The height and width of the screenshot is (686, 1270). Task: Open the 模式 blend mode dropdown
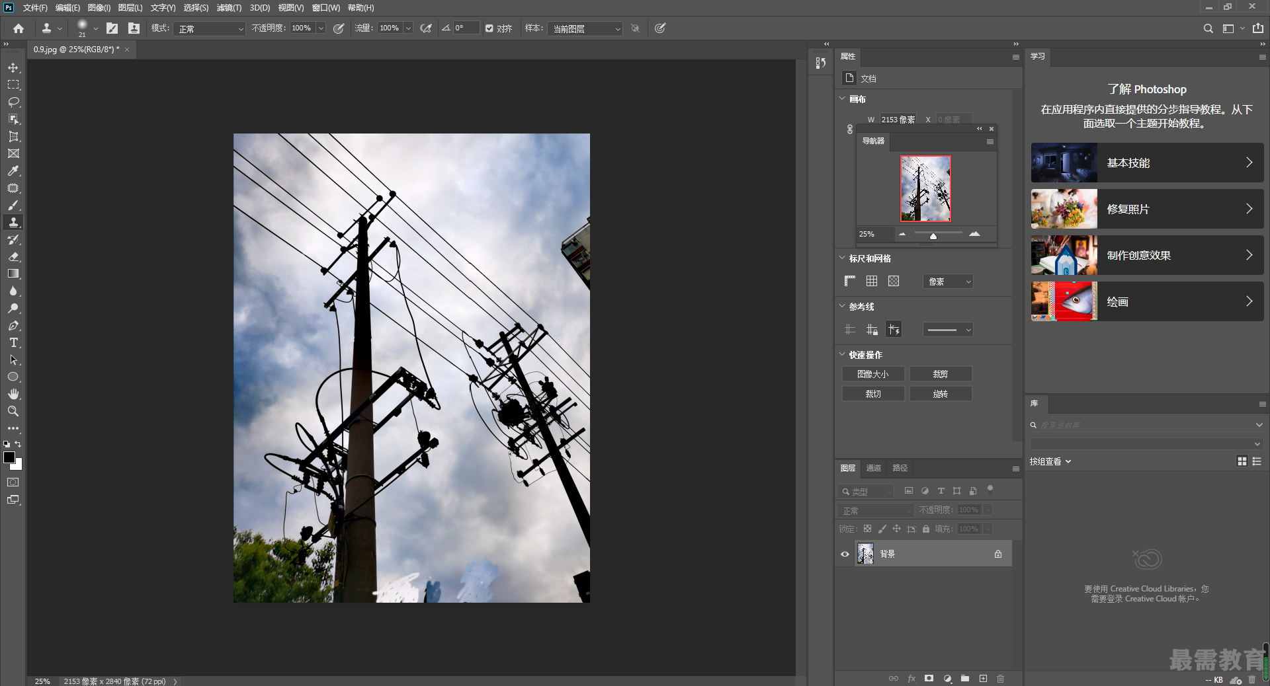pos(209,29)
